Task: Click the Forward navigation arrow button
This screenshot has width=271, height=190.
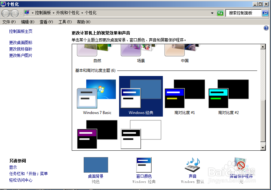Action: (x=15, y=13)
